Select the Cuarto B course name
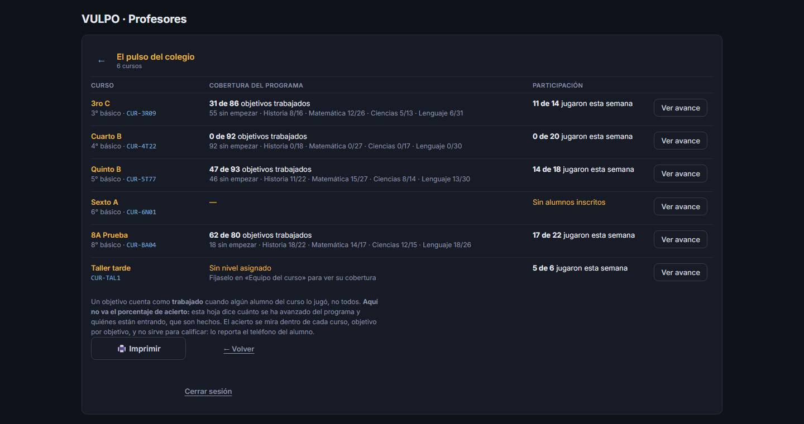The width and height of the screenshot is (804, 424). click(106, 136)
